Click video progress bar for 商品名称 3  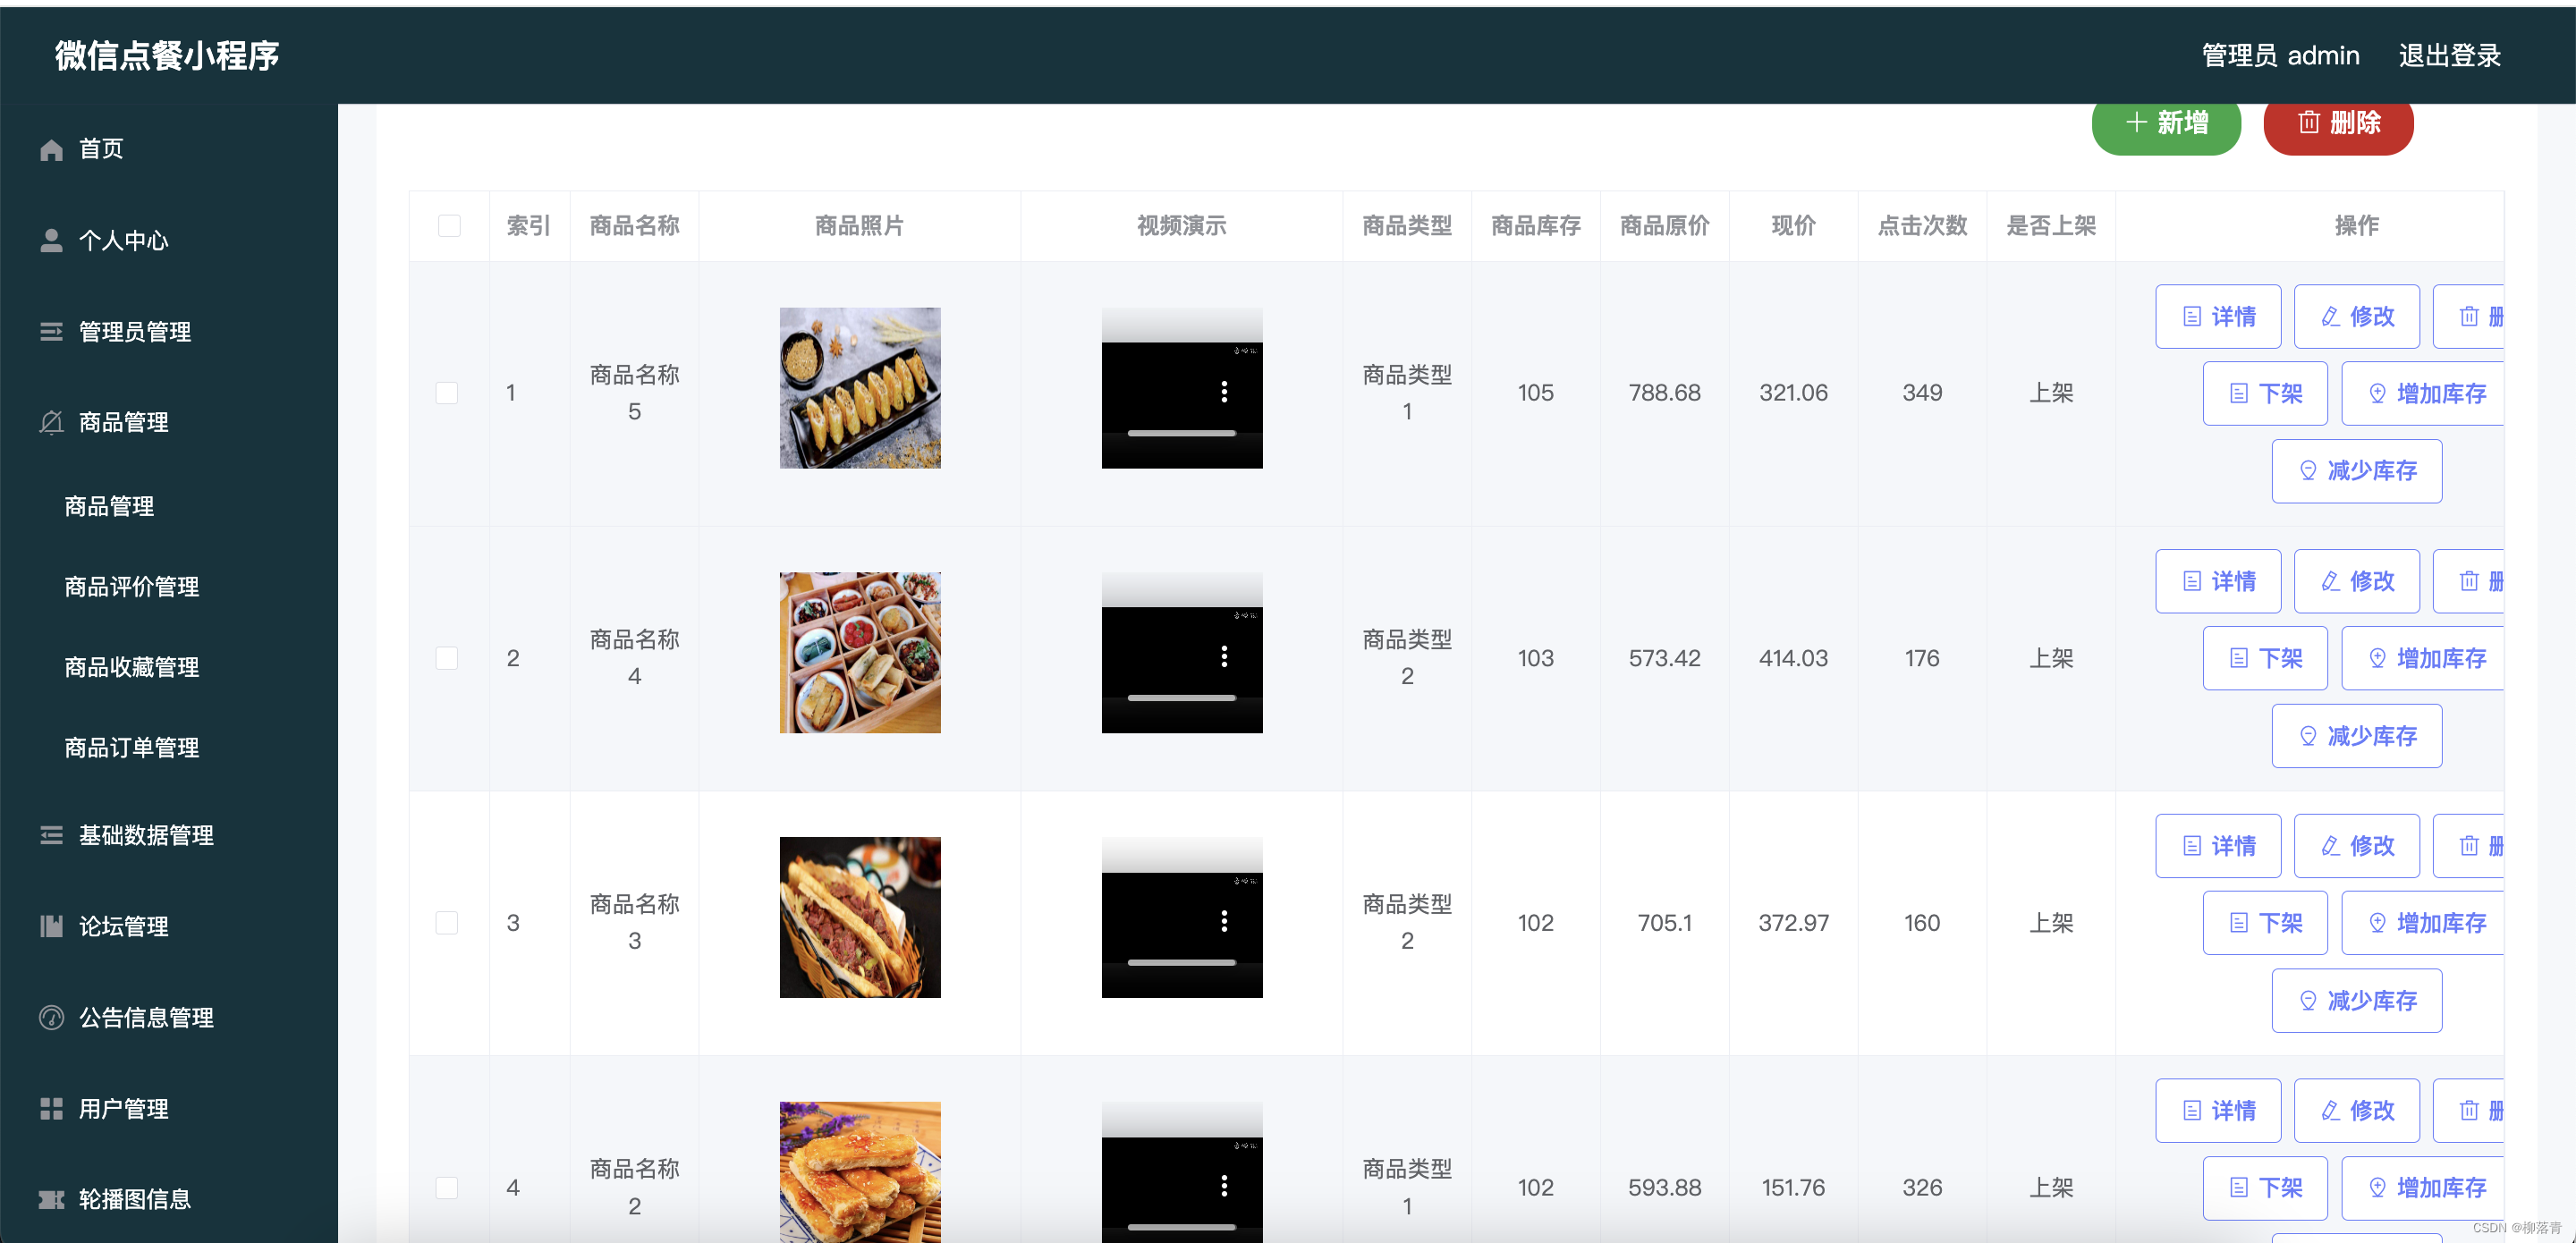pyautogui.click(x=1182, y=962)
